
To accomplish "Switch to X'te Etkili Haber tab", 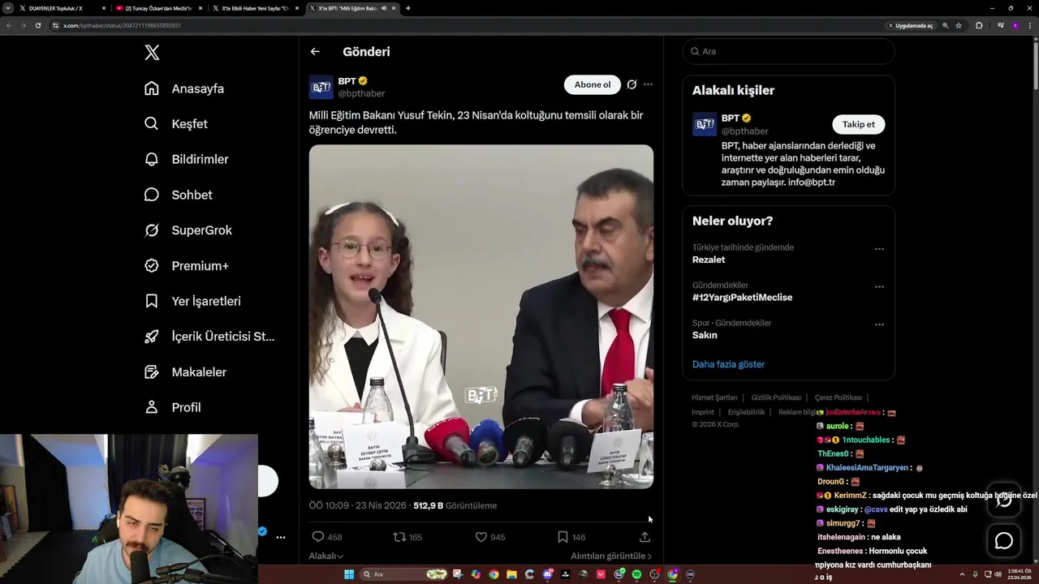I will (x=254, y=8).
